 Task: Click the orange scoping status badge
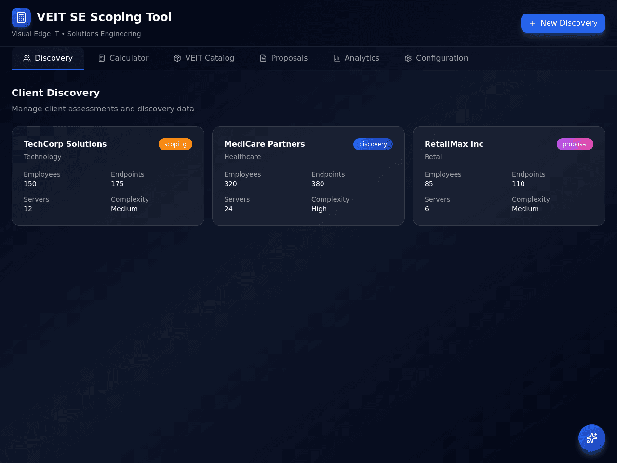tap(175, 144)
